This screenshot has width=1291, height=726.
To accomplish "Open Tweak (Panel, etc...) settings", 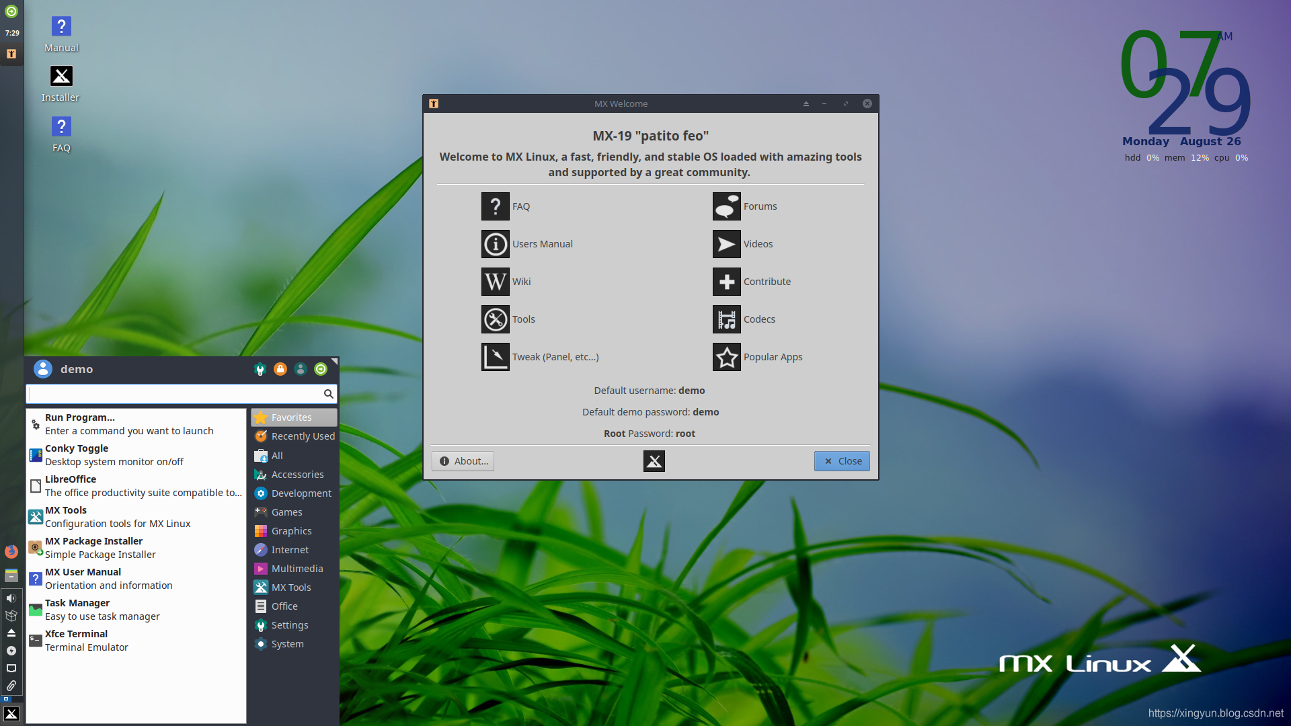I will click(496, 357).
